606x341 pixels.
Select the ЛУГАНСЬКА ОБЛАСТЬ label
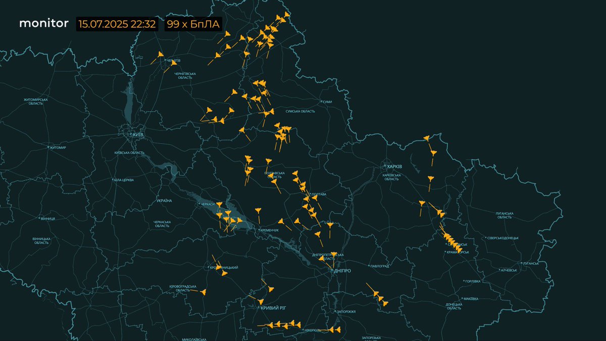pyautogui.click(x=505, y=215)
